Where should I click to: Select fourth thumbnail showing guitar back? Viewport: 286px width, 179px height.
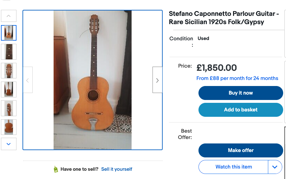(9, 89)
